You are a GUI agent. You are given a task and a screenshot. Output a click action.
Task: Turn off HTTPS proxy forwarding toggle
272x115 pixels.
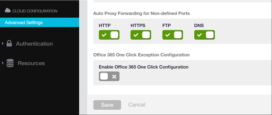coord(141,35)
